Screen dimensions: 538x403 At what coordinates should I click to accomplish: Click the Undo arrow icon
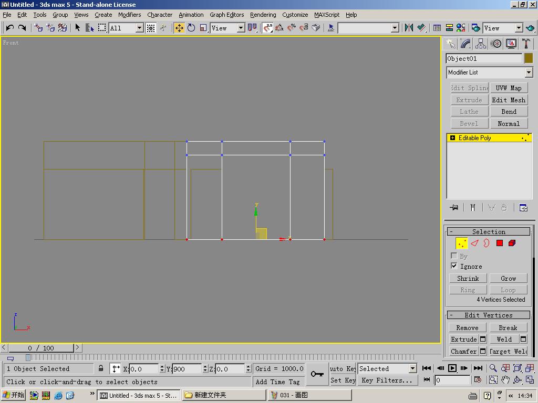pyautogui.click(x=9, y=28)
